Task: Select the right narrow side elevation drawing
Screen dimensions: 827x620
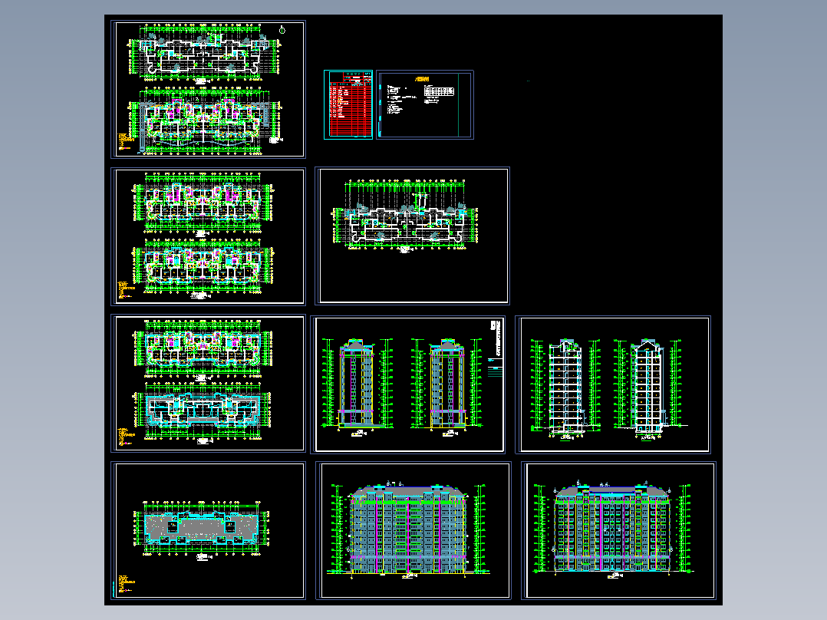Action: pos(447,386)
